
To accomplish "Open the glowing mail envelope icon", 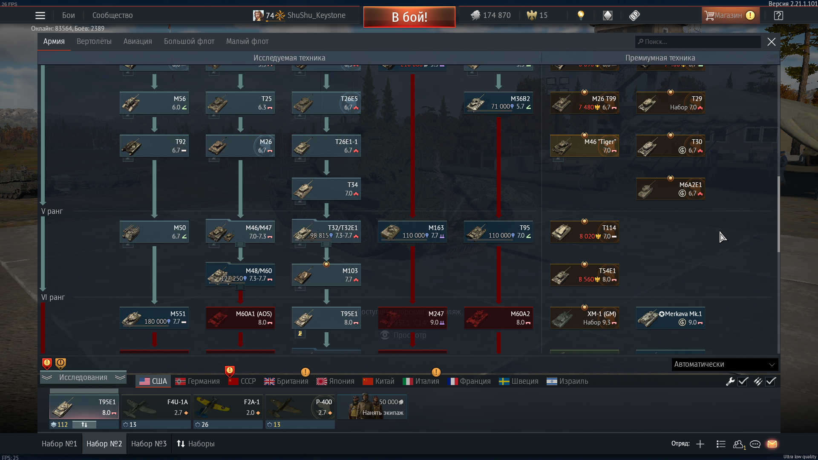I will [772, 444].
